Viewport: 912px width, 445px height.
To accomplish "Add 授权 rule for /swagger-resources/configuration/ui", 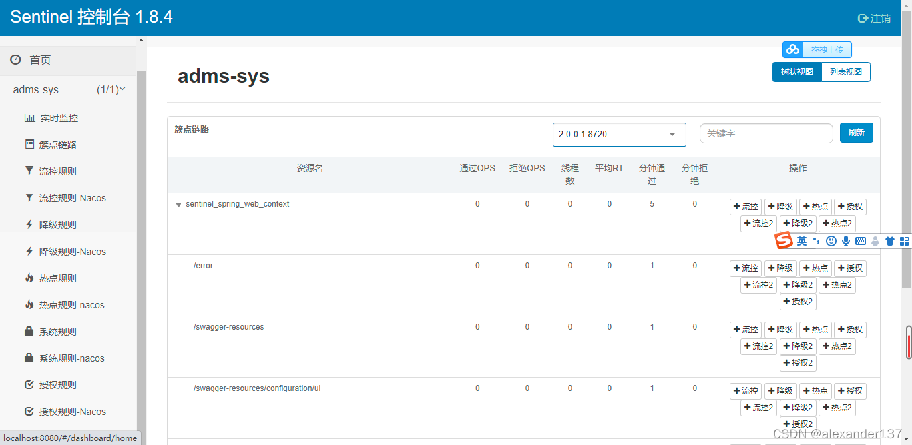I will pos(850,391).
